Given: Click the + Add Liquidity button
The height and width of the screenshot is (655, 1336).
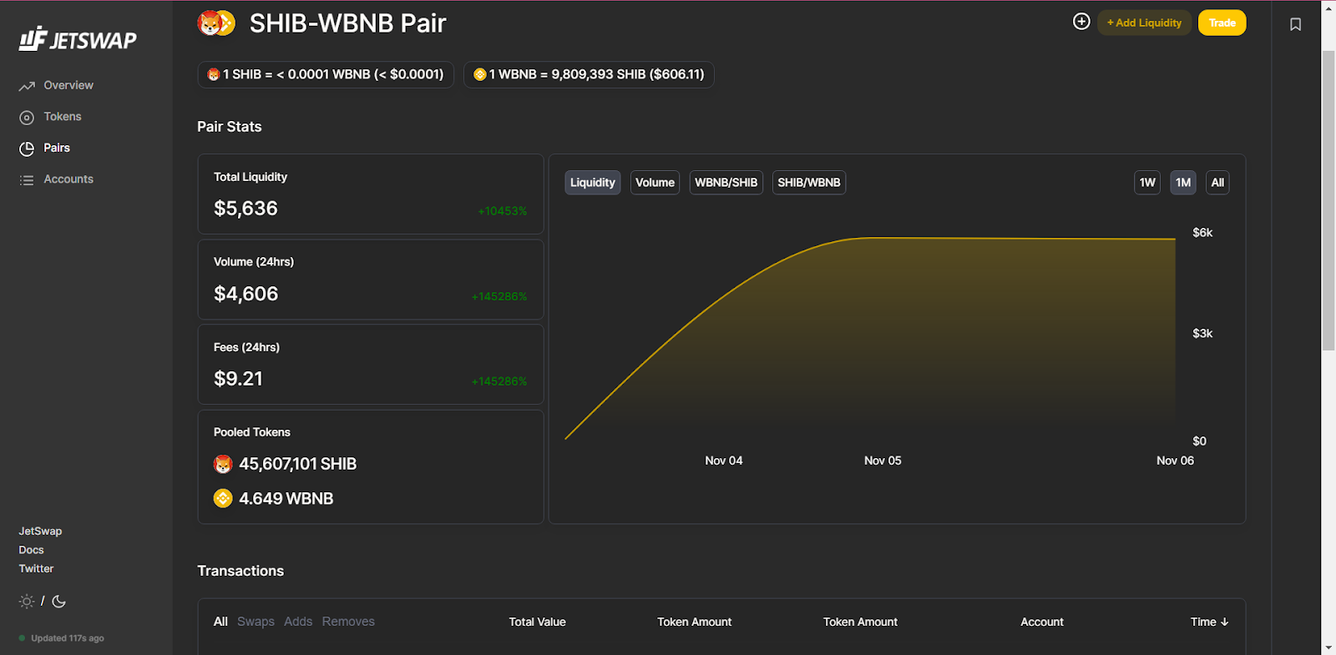Looking at the screenshot, I should tap(1144, 23).
